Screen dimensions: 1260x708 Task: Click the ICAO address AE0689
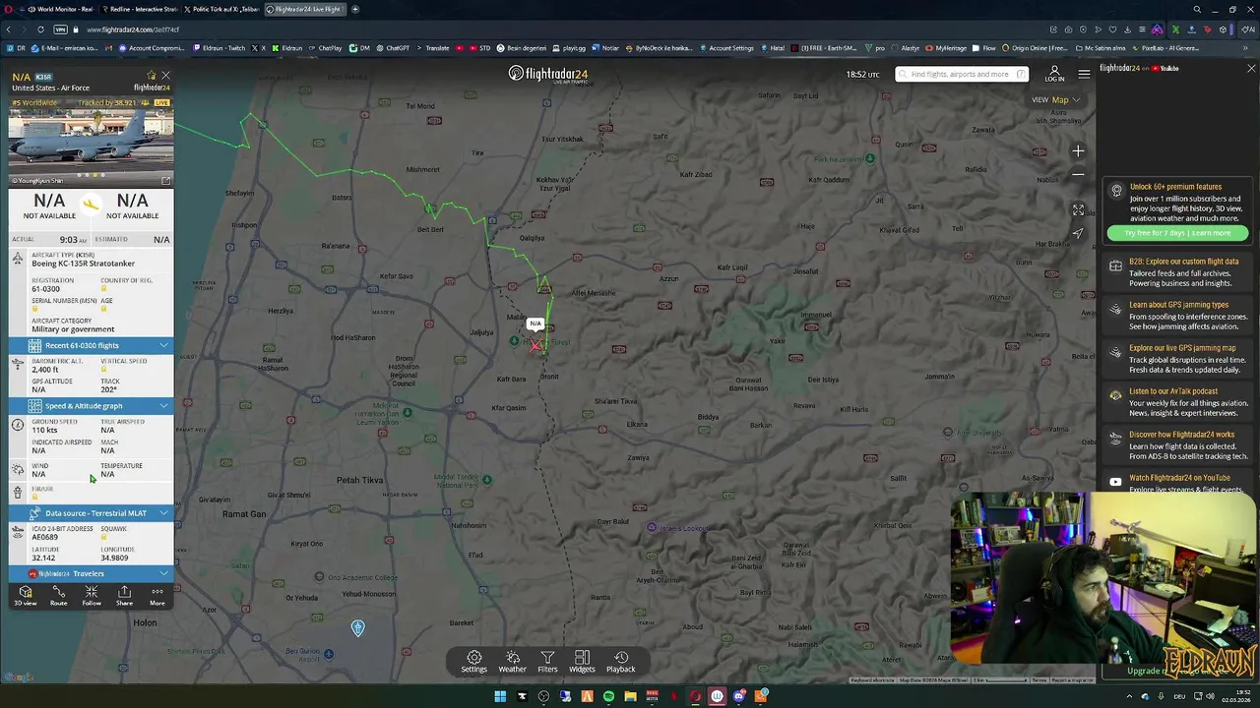(x=44, y=537)
